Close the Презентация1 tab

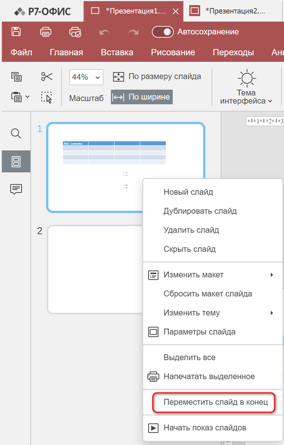click(x=176, y=11)
